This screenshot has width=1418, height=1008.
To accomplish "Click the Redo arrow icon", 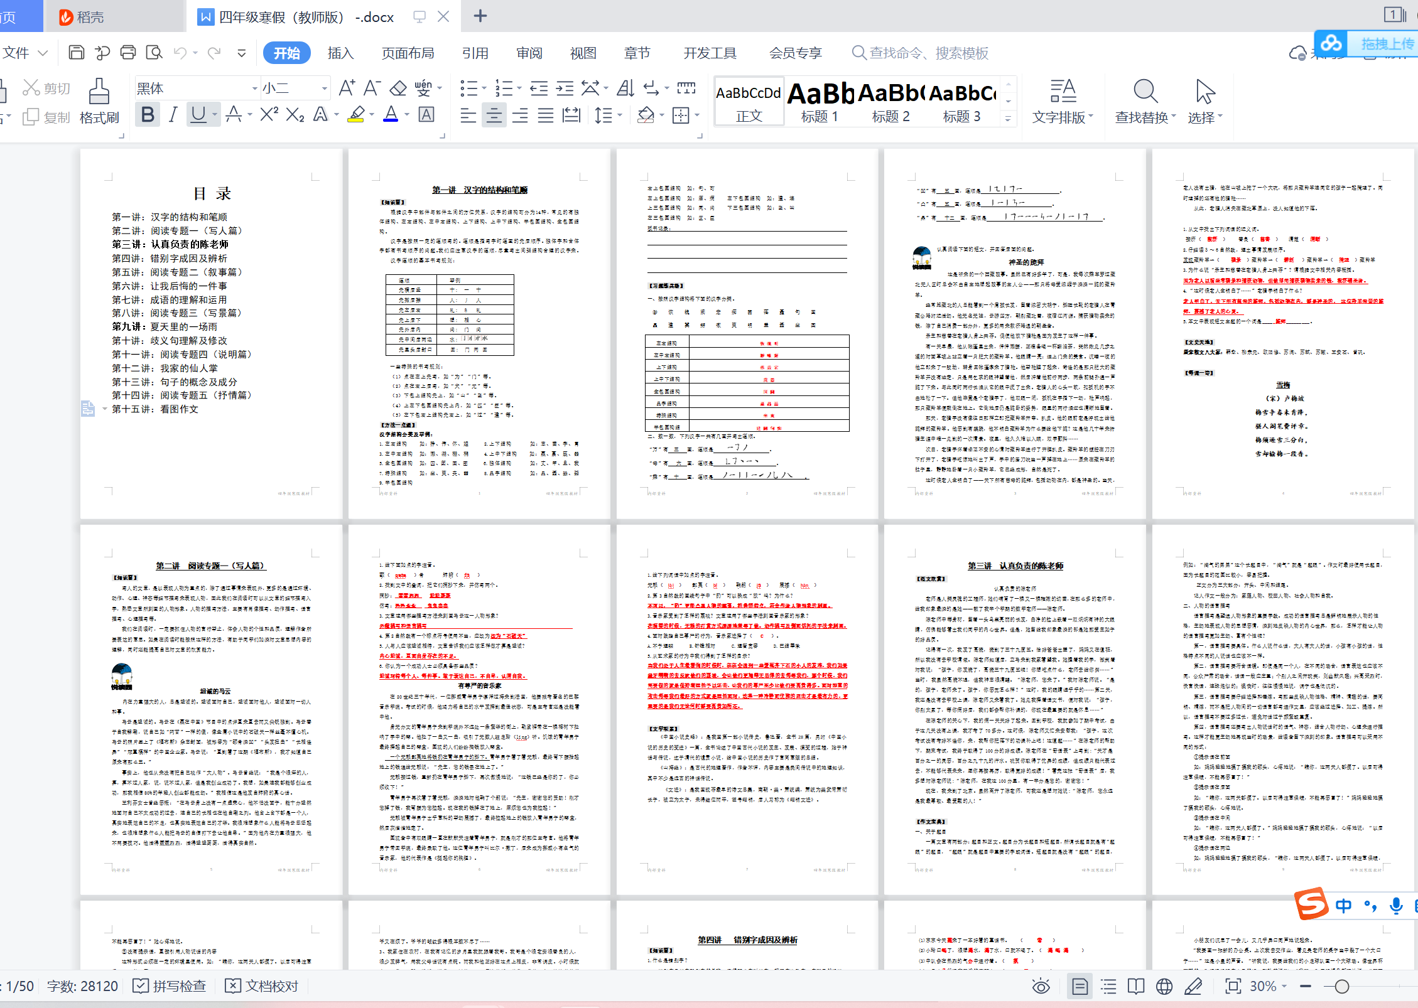I will click(x=214, y=53).
